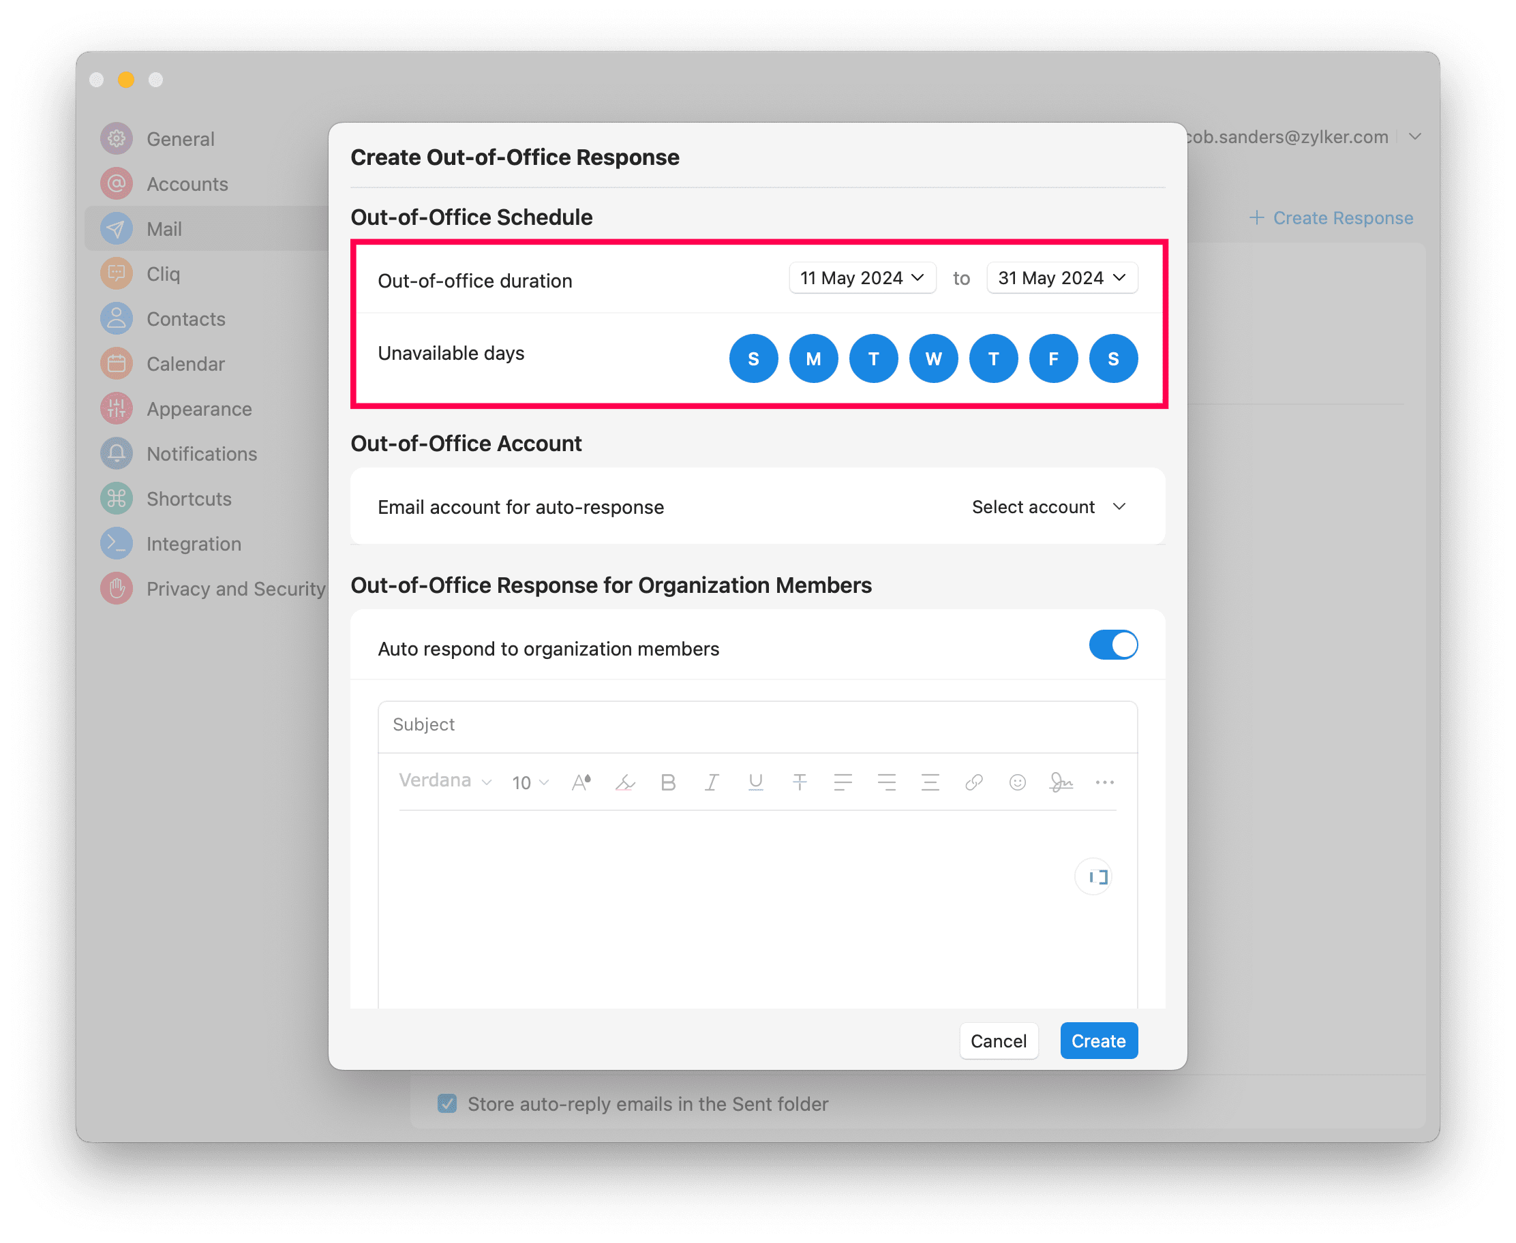Viewport: 1516px width, 1243px height.
Task: Click the Create button
Action: 1099,1041
